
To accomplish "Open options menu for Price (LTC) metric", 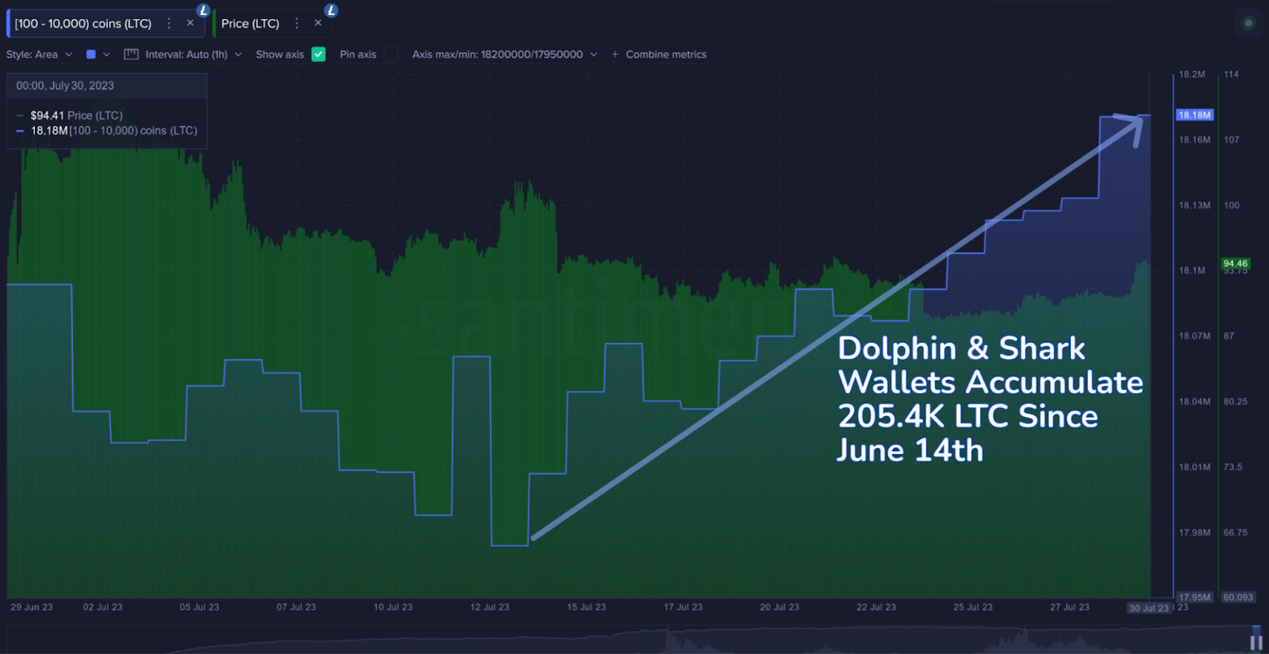I will click(x=297, y=24).
